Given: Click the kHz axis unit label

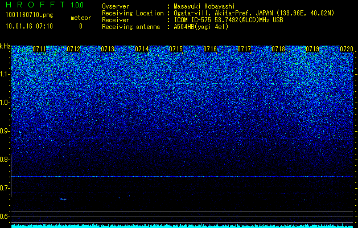Looking at the screenshot, I should point(5,46).
